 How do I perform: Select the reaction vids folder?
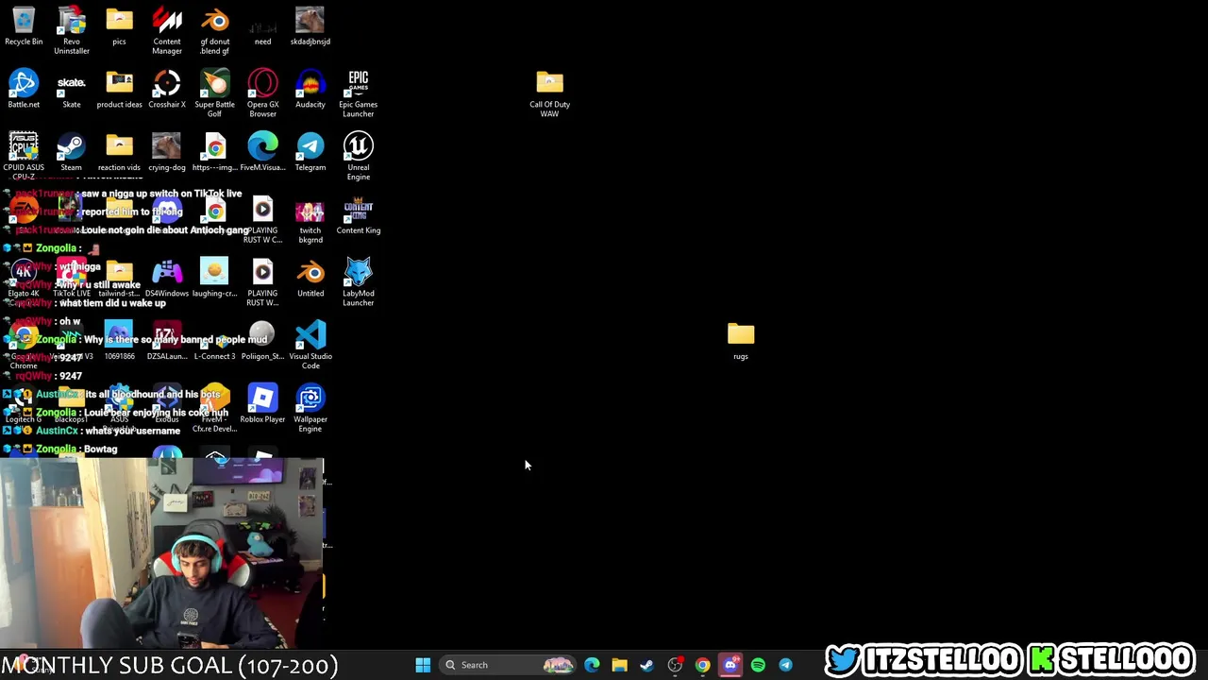pyautogui.click(x=119, y=152)
